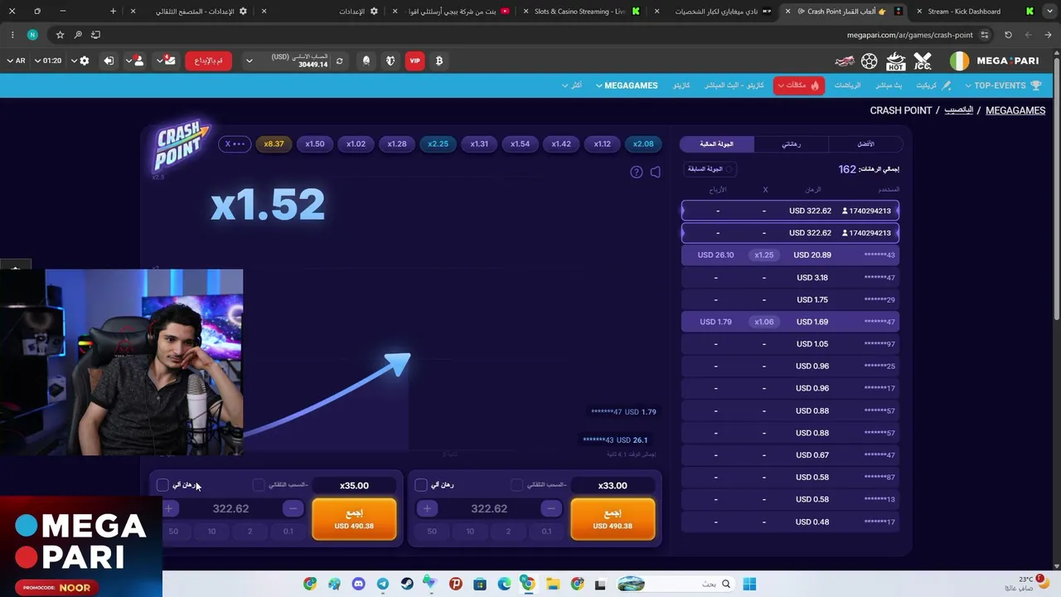
Task: Cash out USD 490.38 in x33.00 panel
Action: (x=613, y=519)
